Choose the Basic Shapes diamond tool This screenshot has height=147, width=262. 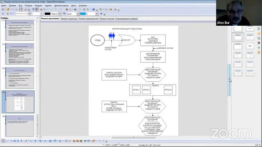pos(36,141)
